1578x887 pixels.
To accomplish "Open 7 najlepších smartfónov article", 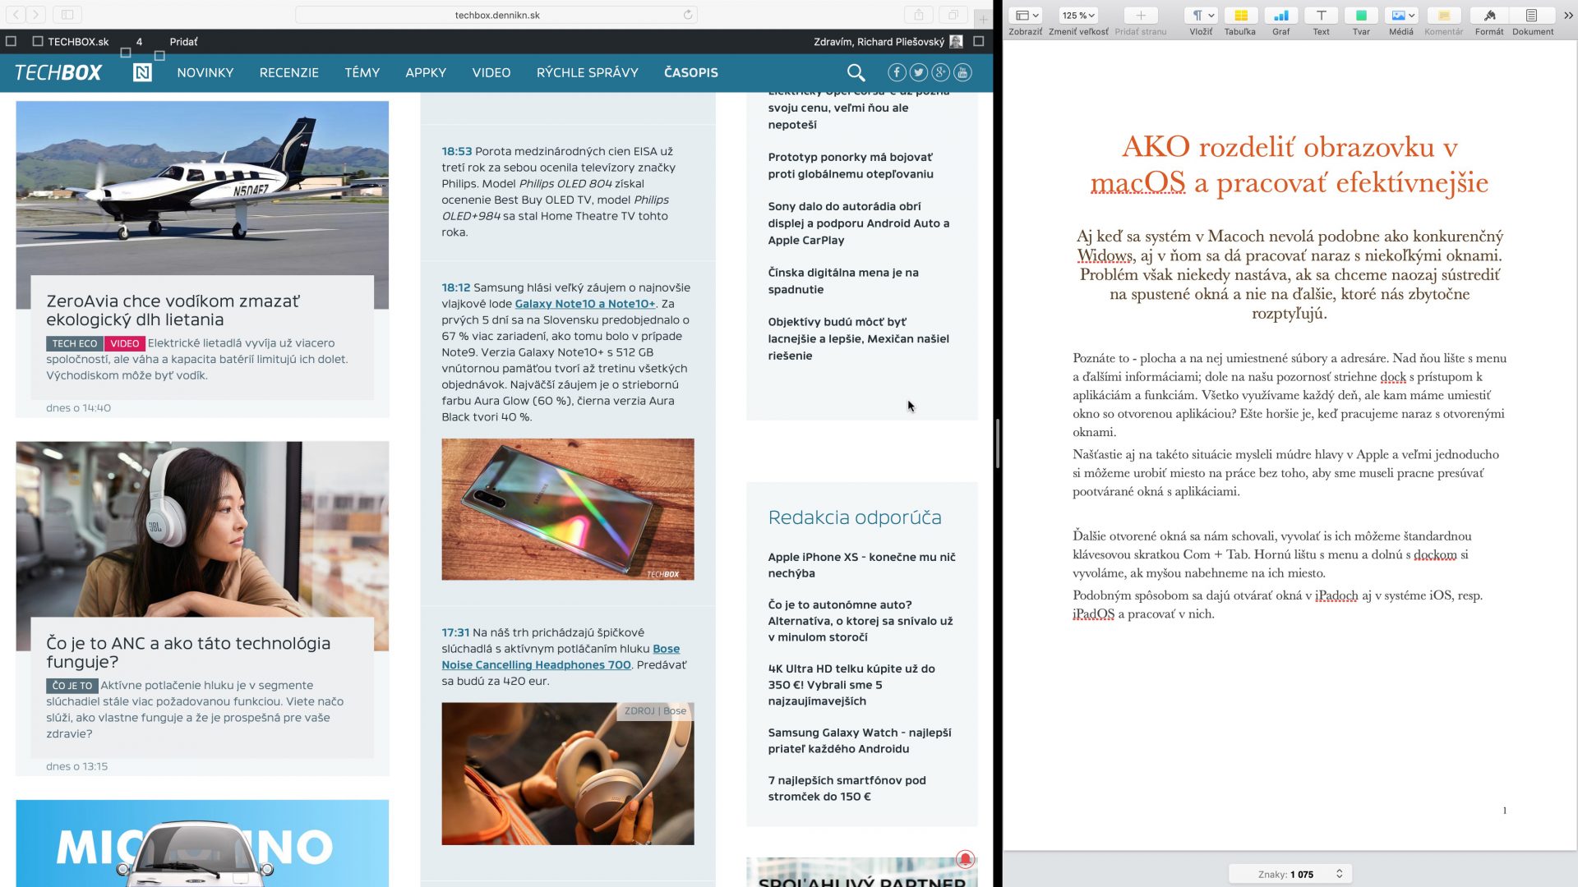I will (x=847, y=788).
